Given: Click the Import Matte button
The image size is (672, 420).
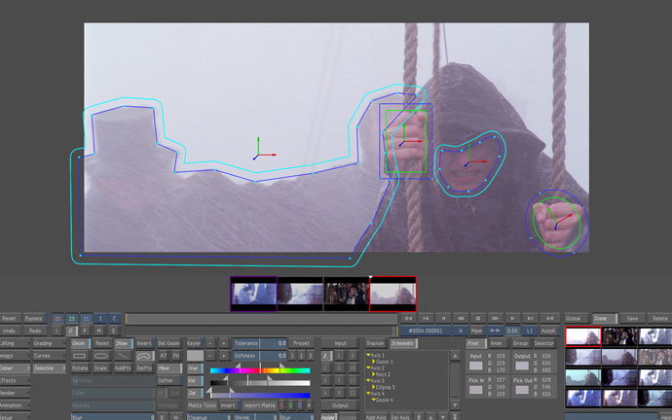Looking at the screenshot, I should click(260, 405).
